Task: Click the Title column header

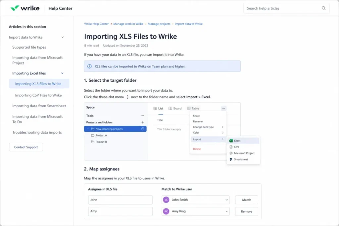Action: click(160, 120)
